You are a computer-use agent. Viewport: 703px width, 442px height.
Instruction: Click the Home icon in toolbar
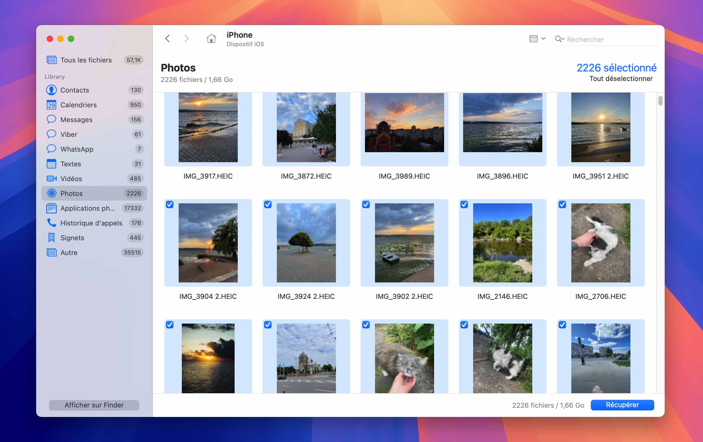[x=211, y=39]
